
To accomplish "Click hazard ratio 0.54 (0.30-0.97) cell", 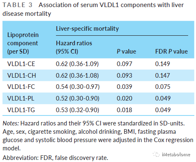I will [x=77, y=87].
